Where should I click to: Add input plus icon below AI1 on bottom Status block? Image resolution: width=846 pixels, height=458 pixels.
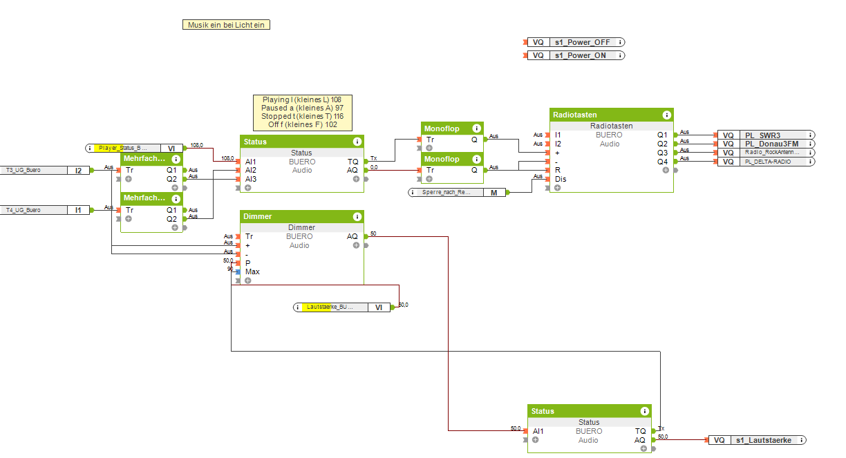click(x=536, y=439)
